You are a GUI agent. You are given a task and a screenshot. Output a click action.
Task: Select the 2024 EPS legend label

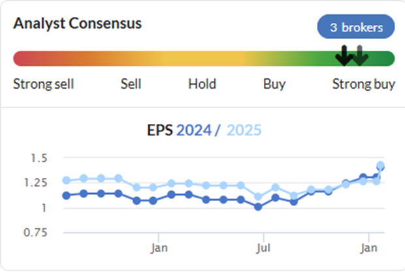(194, 130)
